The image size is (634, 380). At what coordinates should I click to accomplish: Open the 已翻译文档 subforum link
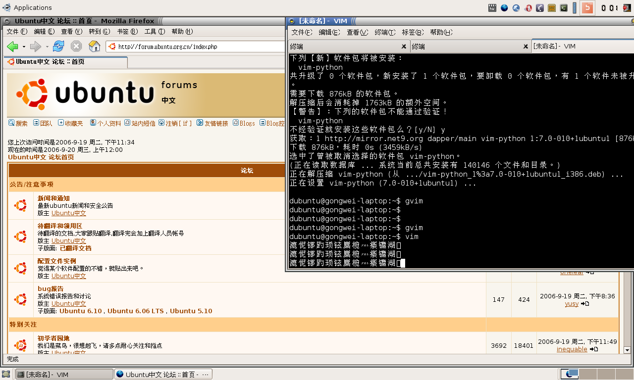click(75, 248)
